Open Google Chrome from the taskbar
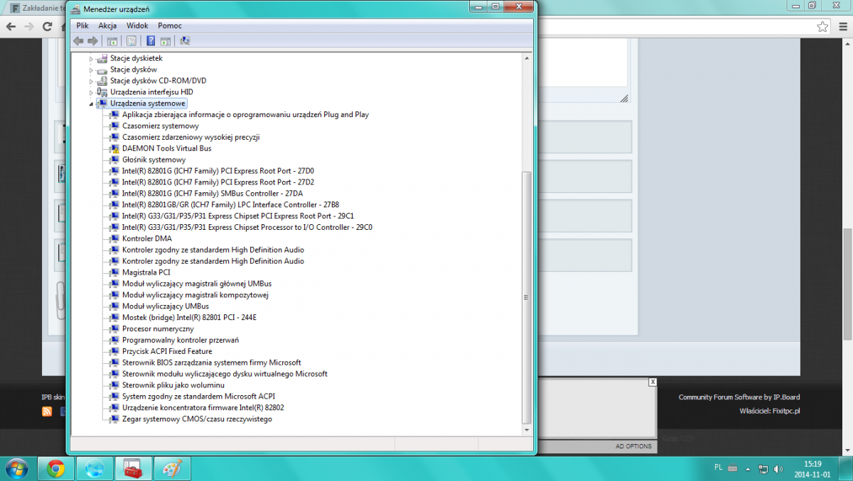Screen dimensions: 853x481 point(56,468)
